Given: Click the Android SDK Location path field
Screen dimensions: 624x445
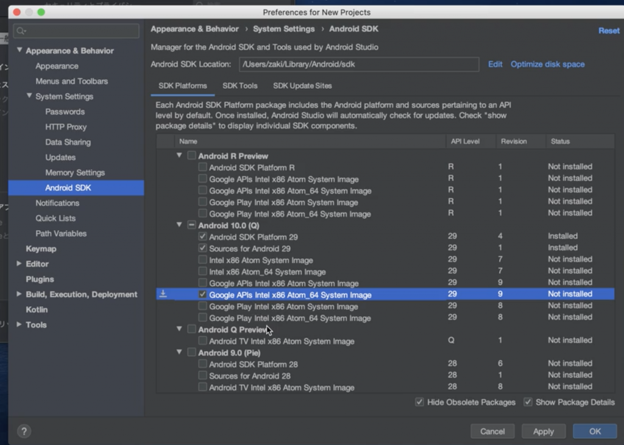Looking at the screenshot, I should (359, 64).
